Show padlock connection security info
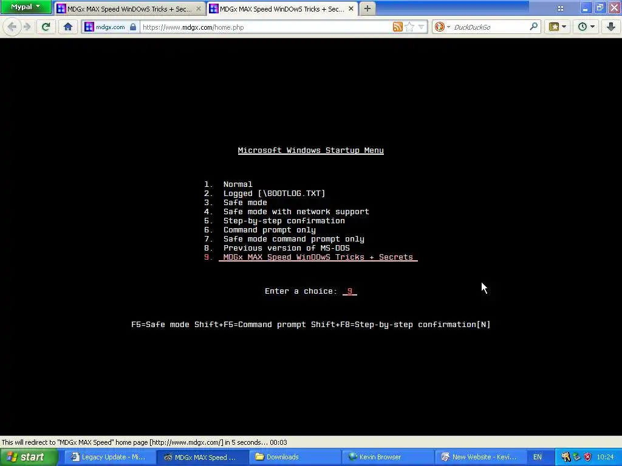 [133, 27]
